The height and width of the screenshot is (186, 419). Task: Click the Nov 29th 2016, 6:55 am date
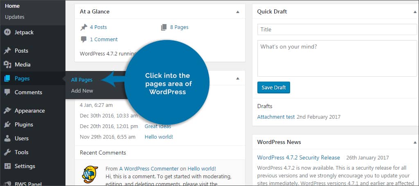pyautogui.click(x=108, y=137)
